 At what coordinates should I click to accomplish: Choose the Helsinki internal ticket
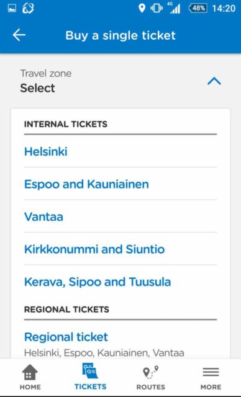[120, 151]
